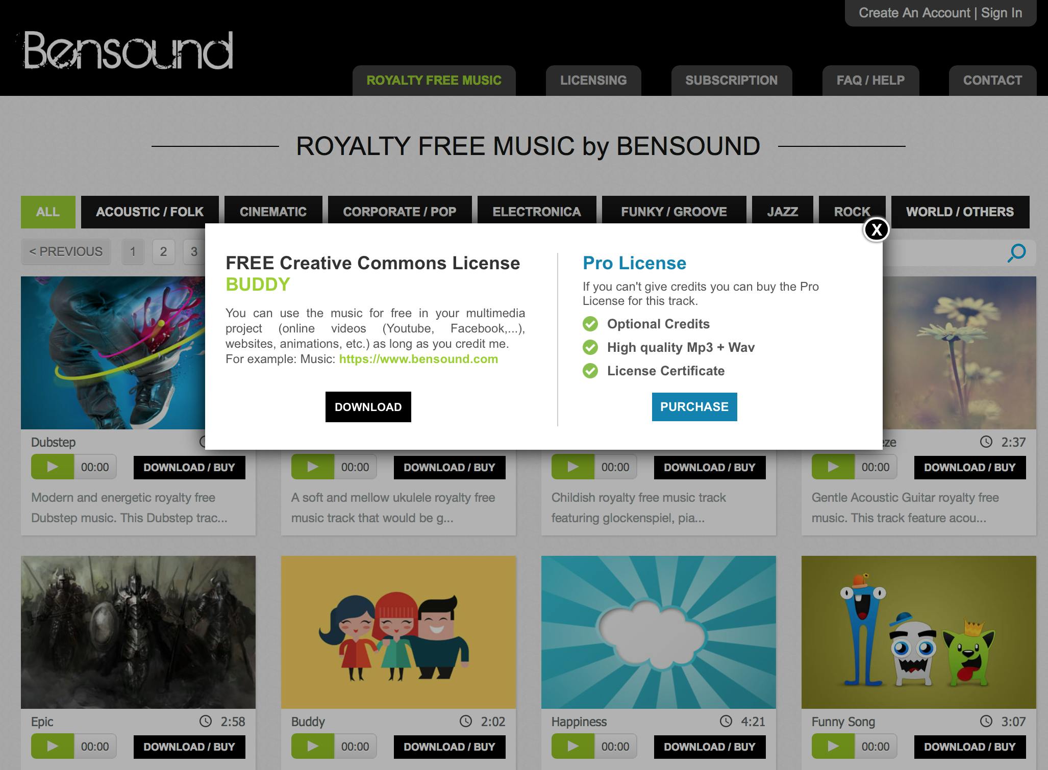Play the Funny Song track
The width and height of the screenshot is (1048, 770).
pyautogui.click(x=833, y=747)
